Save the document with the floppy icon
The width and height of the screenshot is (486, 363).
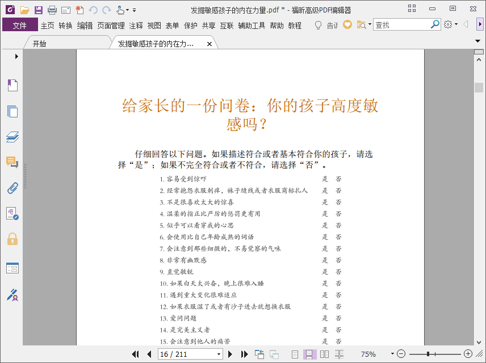tap(39, 10)
